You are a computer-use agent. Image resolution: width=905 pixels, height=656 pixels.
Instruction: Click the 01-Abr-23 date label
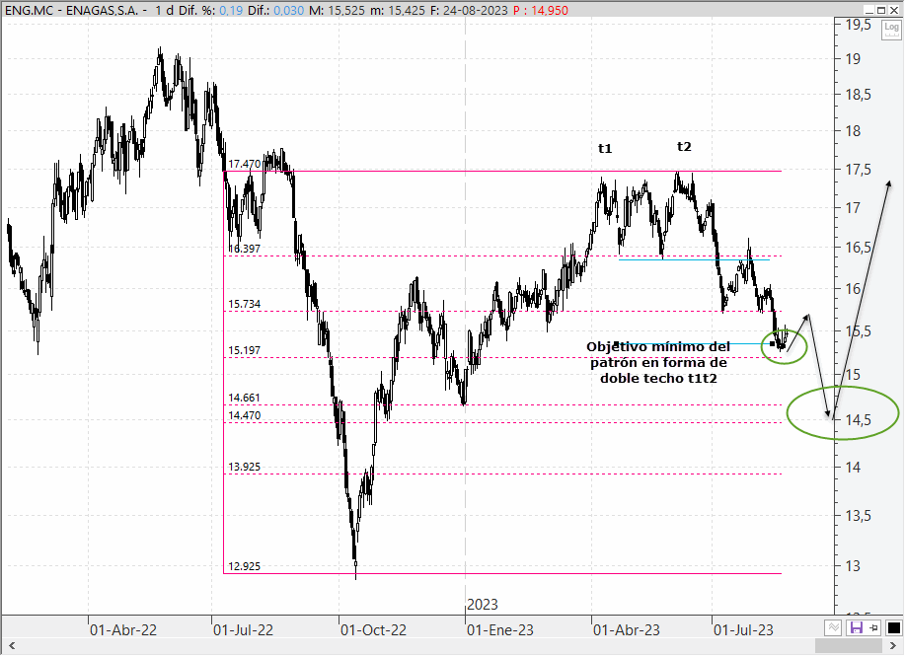tap(627, 630)
